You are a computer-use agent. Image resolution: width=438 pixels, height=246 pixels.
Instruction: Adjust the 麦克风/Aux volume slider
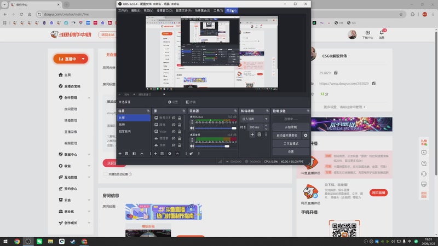tap(216, 128)
